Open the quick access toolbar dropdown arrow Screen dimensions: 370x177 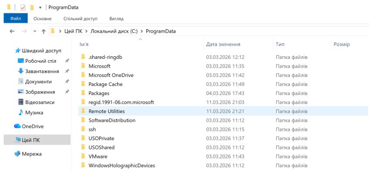(40, 7)
